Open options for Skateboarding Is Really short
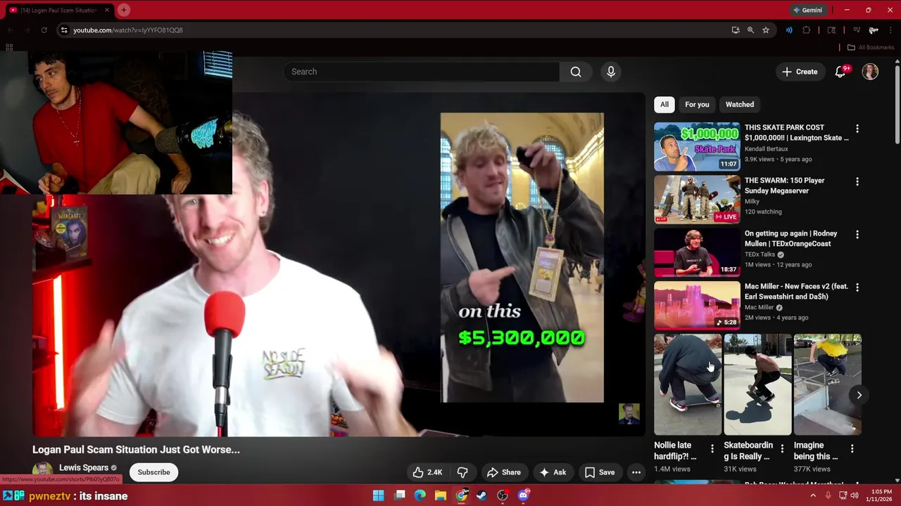This screenshot has width=901, height=506. click(x=782, y=448)
